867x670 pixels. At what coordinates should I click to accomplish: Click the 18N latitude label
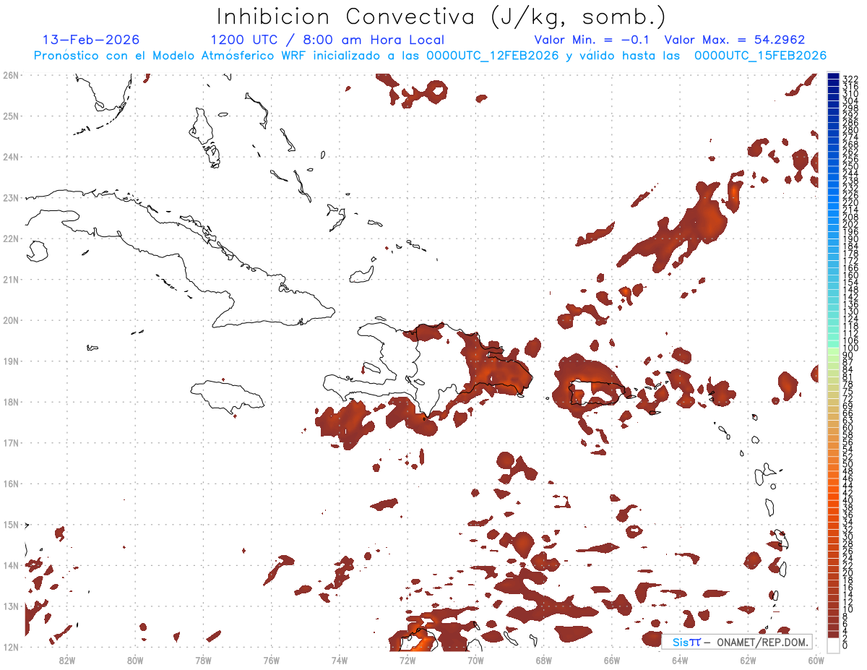pyautogui.click(x=11, y=402)
